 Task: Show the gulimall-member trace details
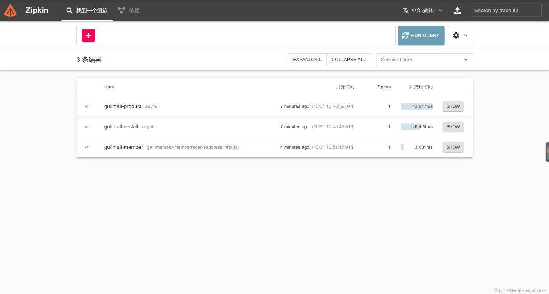453,147
